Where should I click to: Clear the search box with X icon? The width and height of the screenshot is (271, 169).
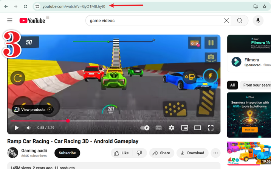click(226, 21)
